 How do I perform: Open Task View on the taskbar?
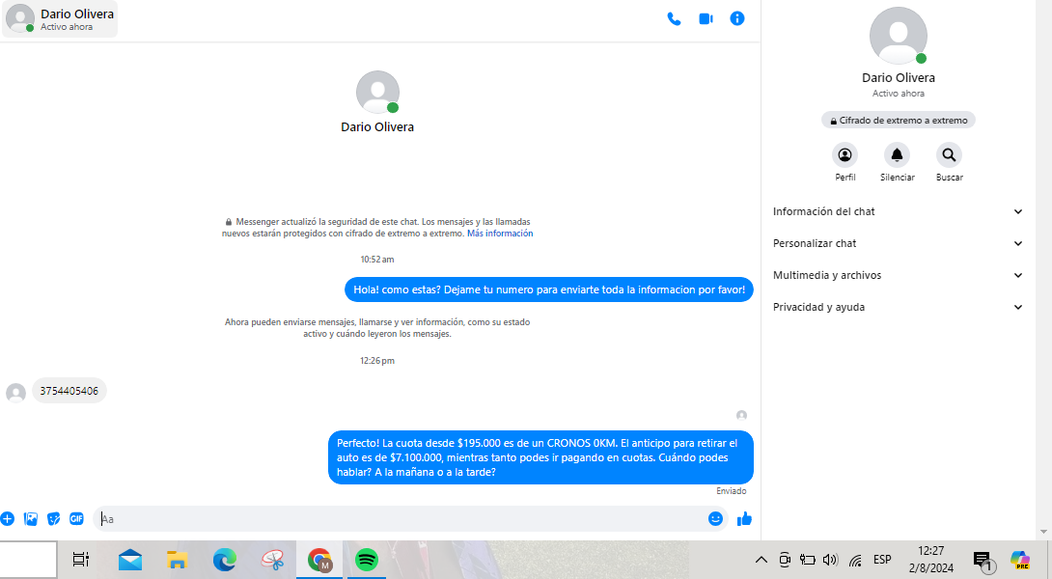(x=80, y=559)
